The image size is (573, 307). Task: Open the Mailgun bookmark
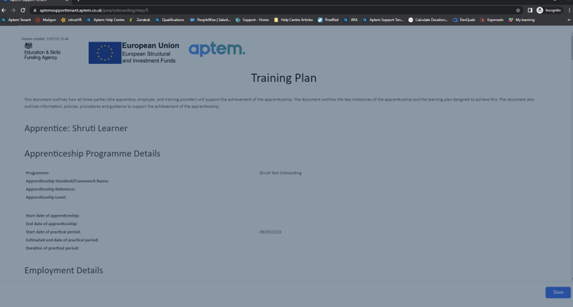(46, 20)
